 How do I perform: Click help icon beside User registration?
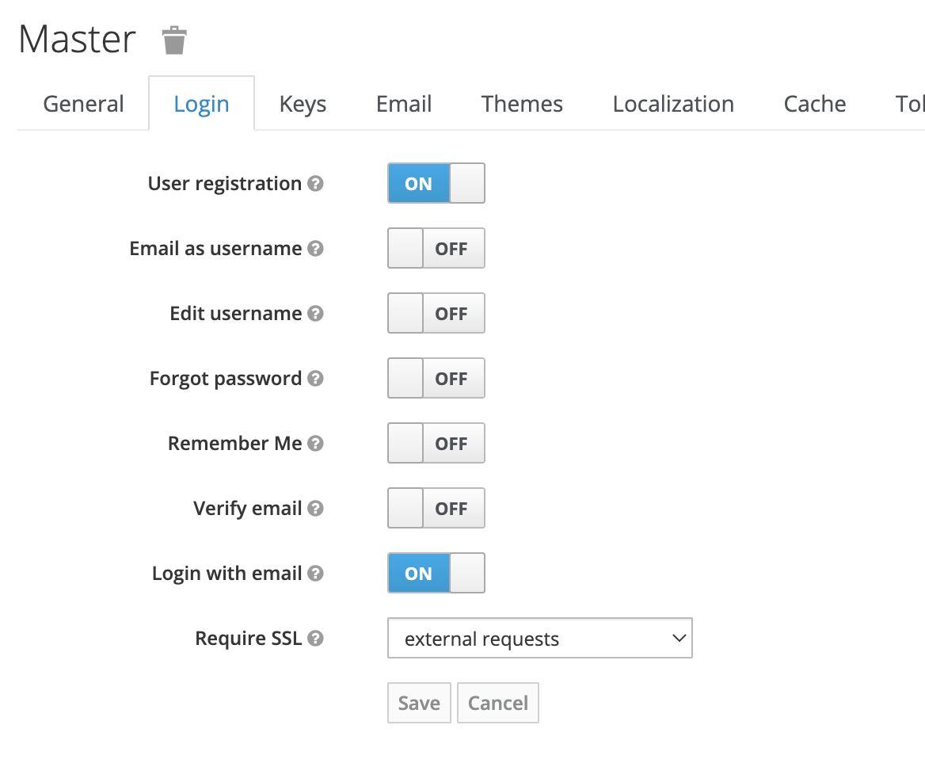click(315, 184)
